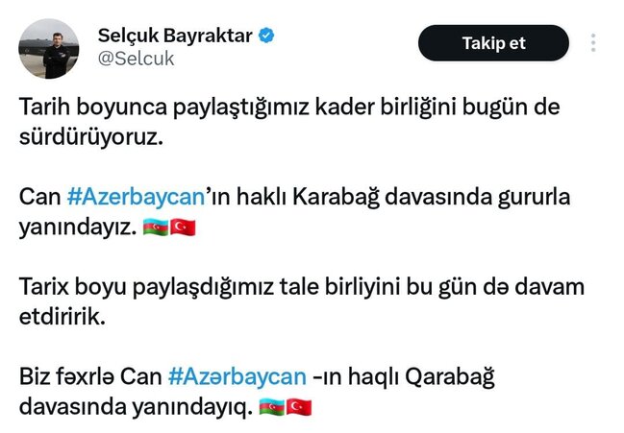The height and width of the screenshot is (433, 624).
Task: Open the three-dot more options menu
Action: [593, 43]
